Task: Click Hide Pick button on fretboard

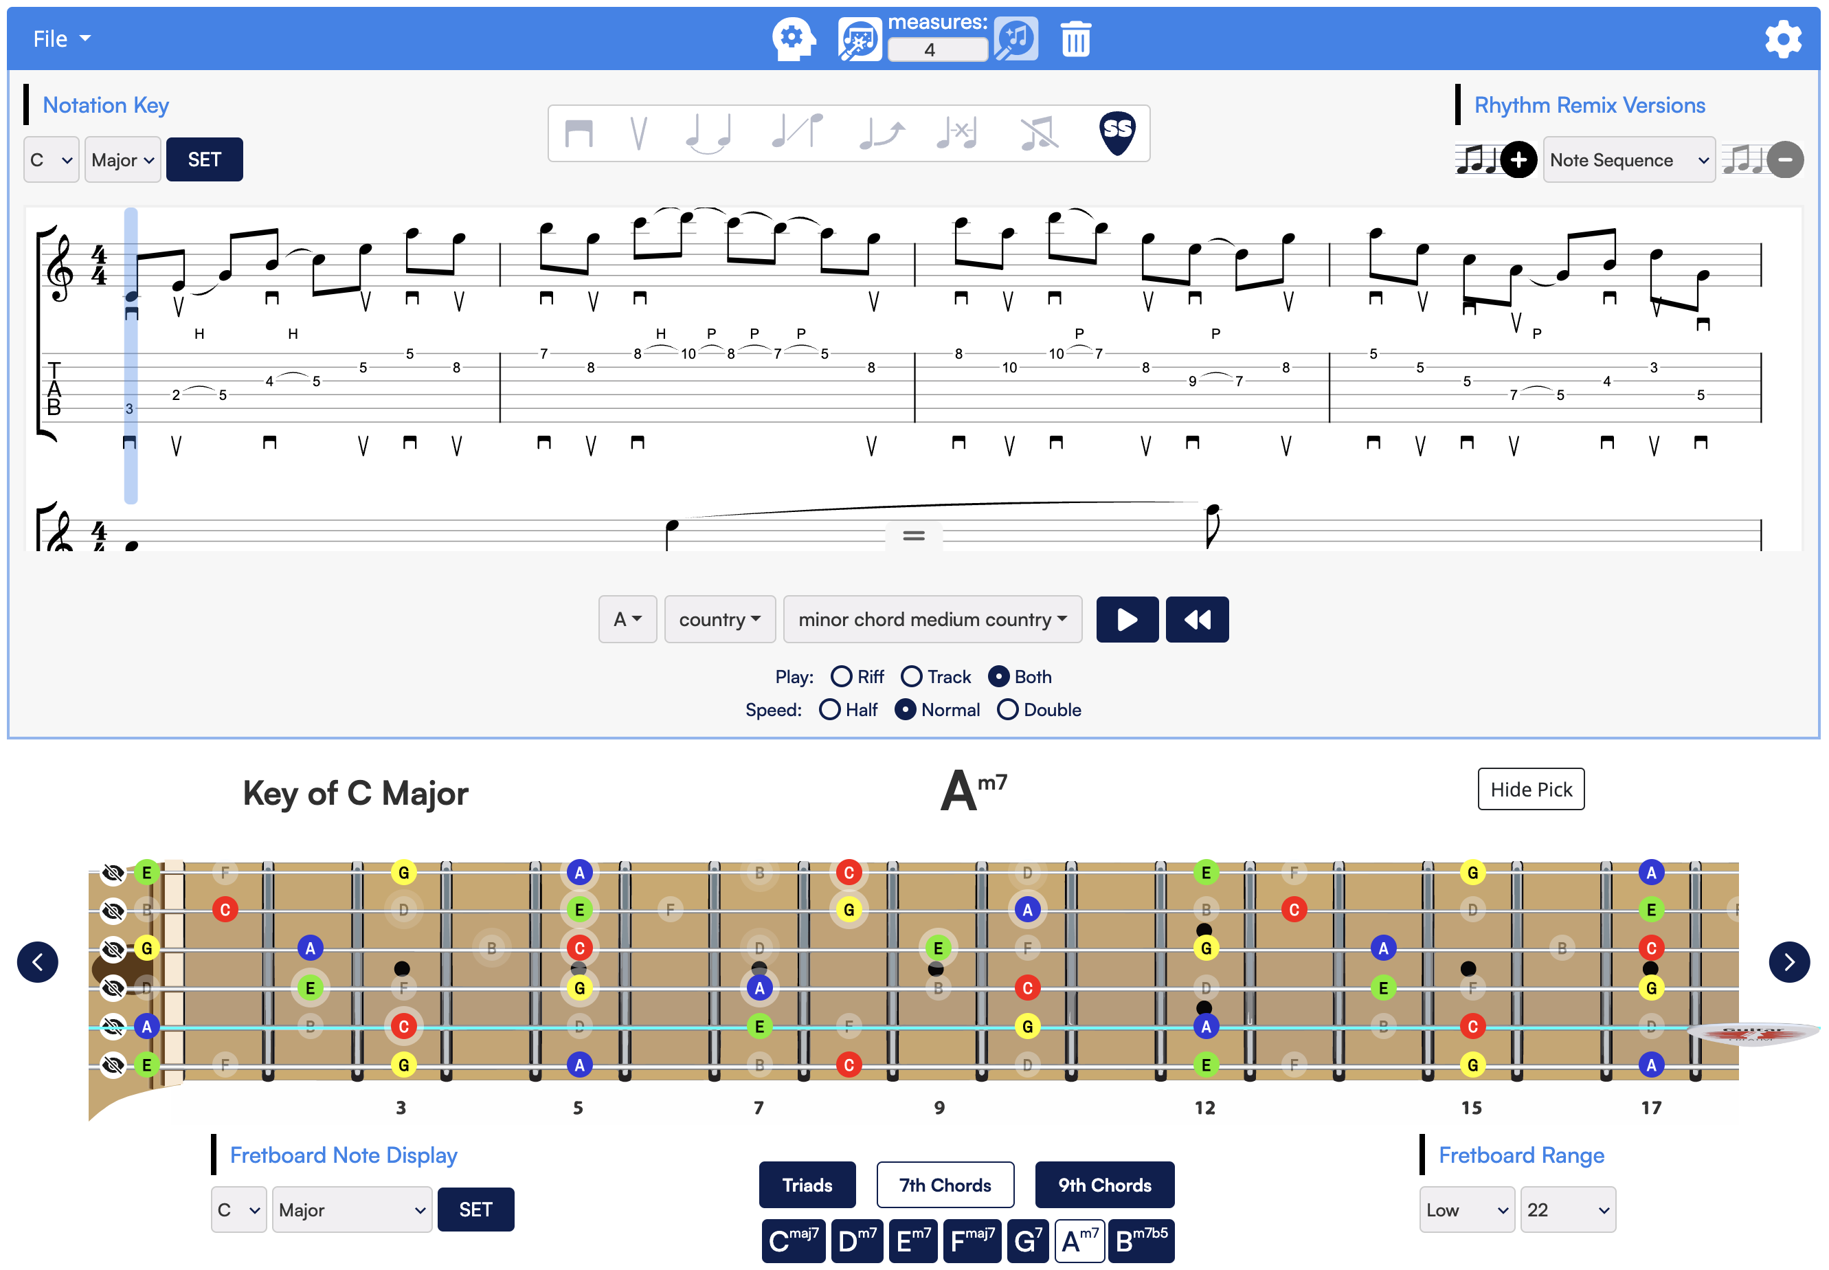Action: 1530,789
